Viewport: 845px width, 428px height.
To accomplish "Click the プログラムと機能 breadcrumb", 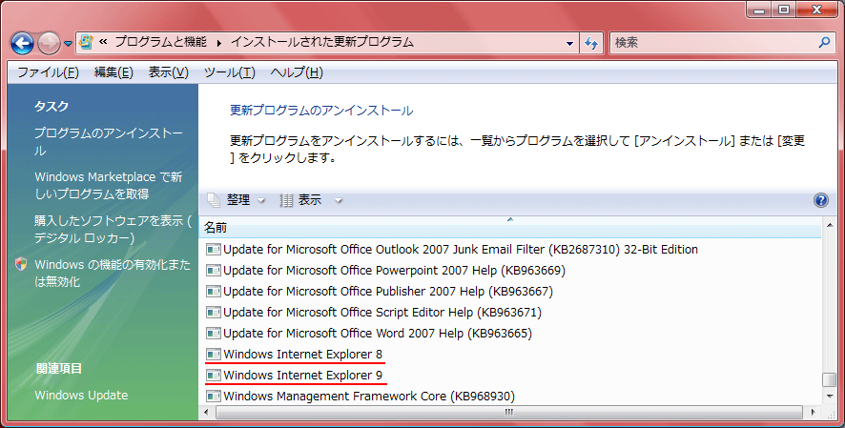I will click(x=160, y=42).
